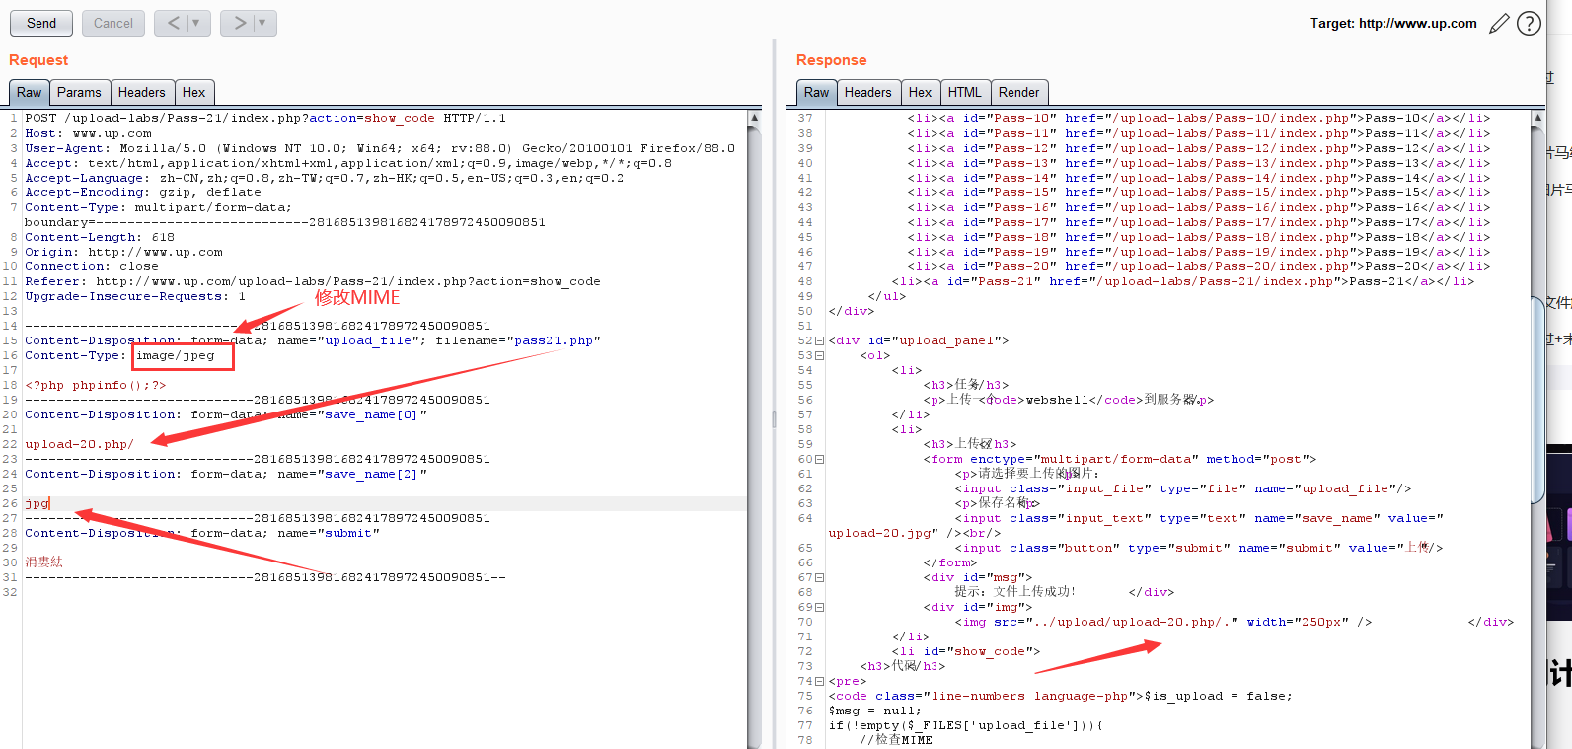Open the Request Headers tab
Image resolution: width=1572 pixels, height=749 pixels.
142,92
